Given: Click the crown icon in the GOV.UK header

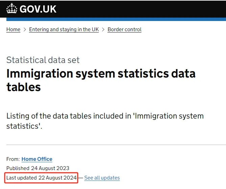Looking at the screenshot, I should tap(12, 8).
